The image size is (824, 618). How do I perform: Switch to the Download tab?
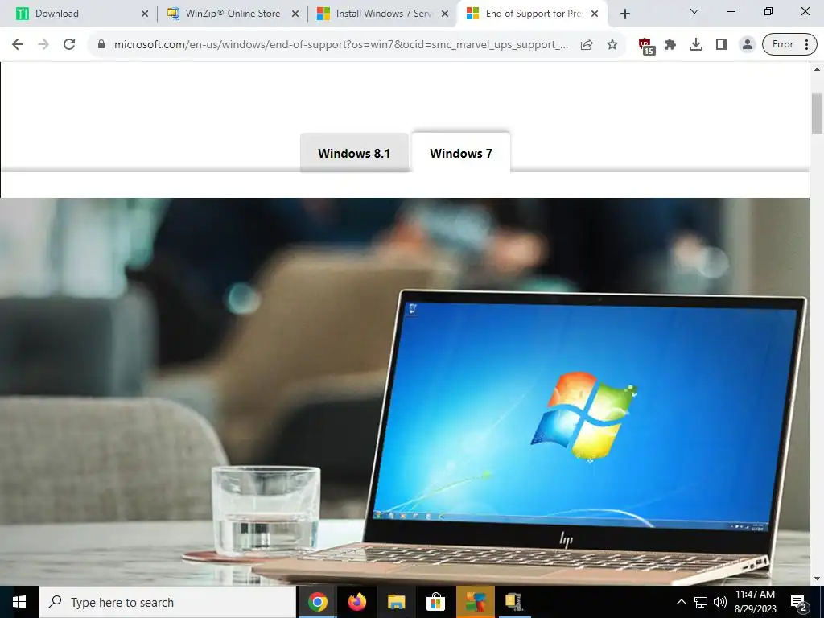tap(79, 14)
